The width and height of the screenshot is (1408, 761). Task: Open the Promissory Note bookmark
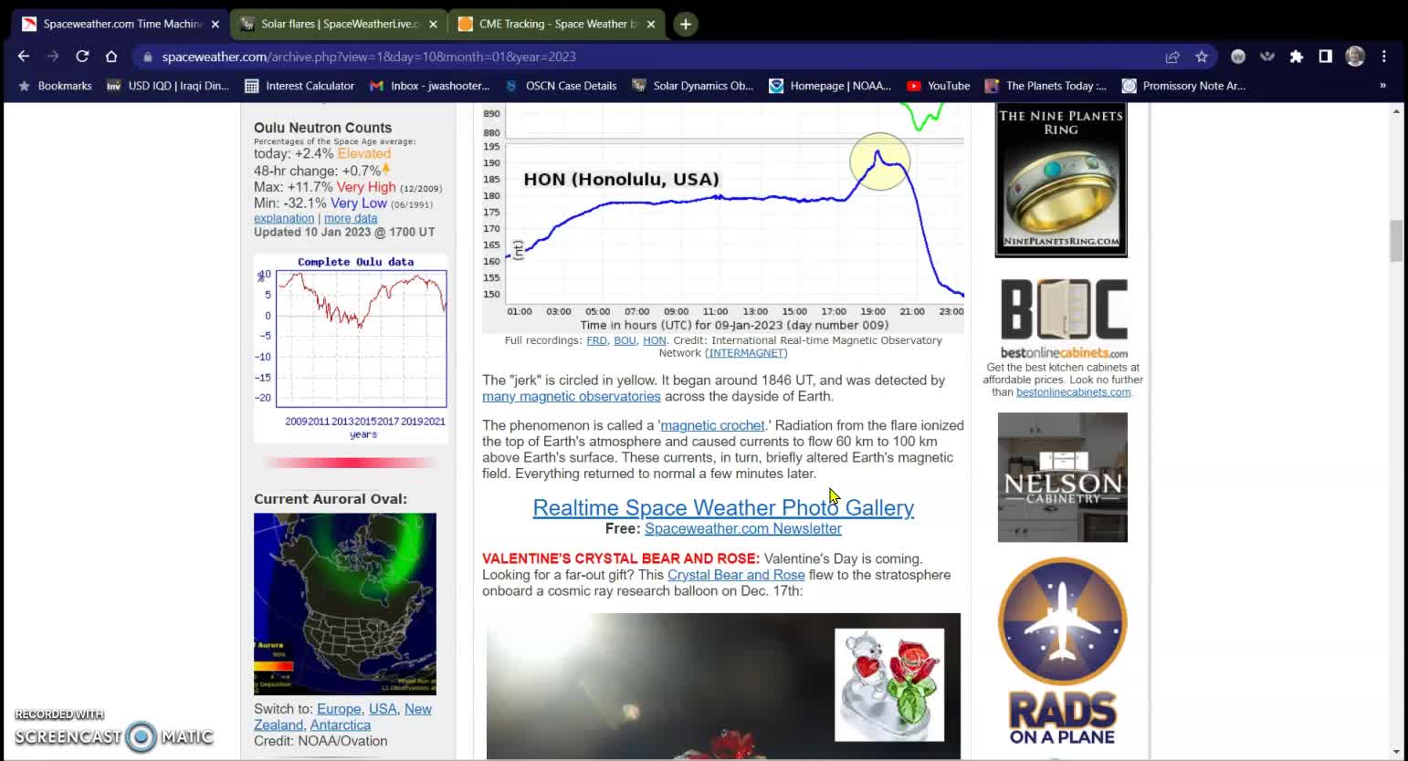tap(1183, 86)
